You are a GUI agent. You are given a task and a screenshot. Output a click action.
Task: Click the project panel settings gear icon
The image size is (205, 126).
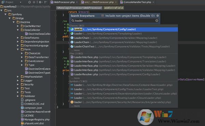(x=40, y=2)
